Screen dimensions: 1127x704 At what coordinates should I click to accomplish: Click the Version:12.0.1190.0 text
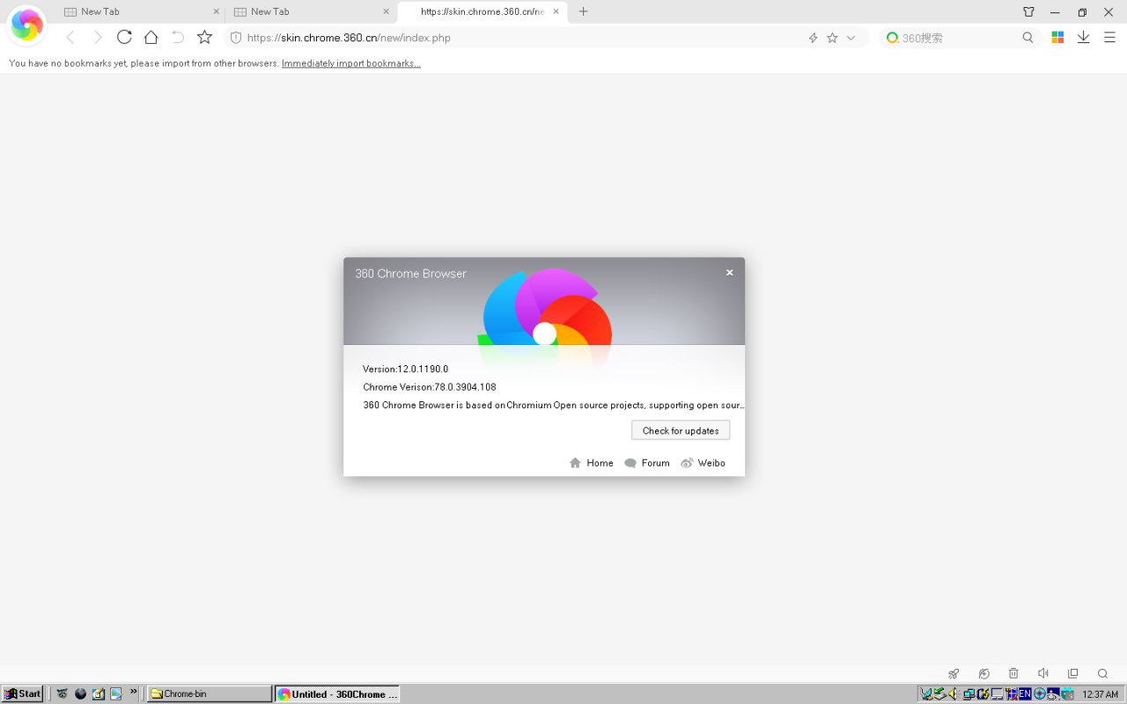click(x=405, y=369)
